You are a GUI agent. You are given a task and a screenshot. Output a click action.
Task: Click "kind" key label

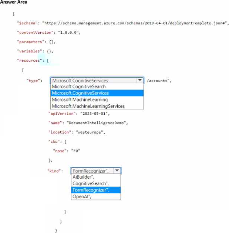54,171
